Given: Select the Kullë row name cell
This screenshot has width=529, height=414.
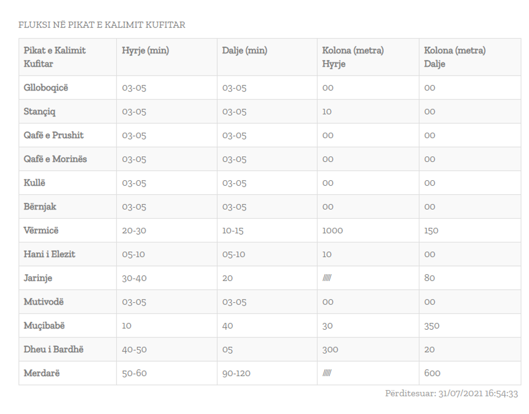Looking at the screenshot, I should click(35, 183).
